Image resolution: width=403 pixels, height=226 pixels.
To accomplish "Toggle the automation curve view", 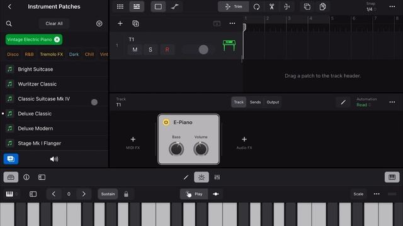I will point(175,7).
